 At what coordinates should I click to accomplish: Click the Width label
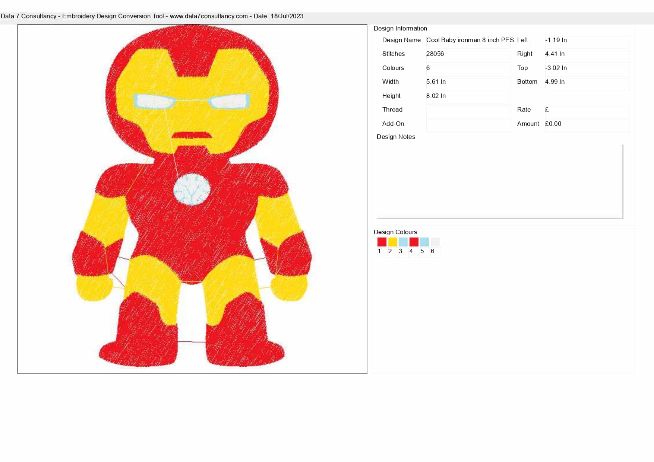pos(391,82)
